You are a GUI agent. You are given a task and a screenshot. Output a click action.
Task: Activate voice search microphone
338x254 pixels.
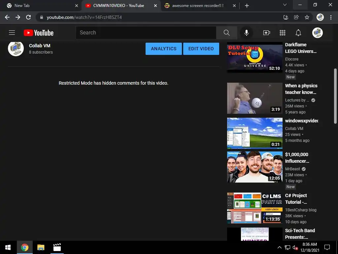click(246, 33)
